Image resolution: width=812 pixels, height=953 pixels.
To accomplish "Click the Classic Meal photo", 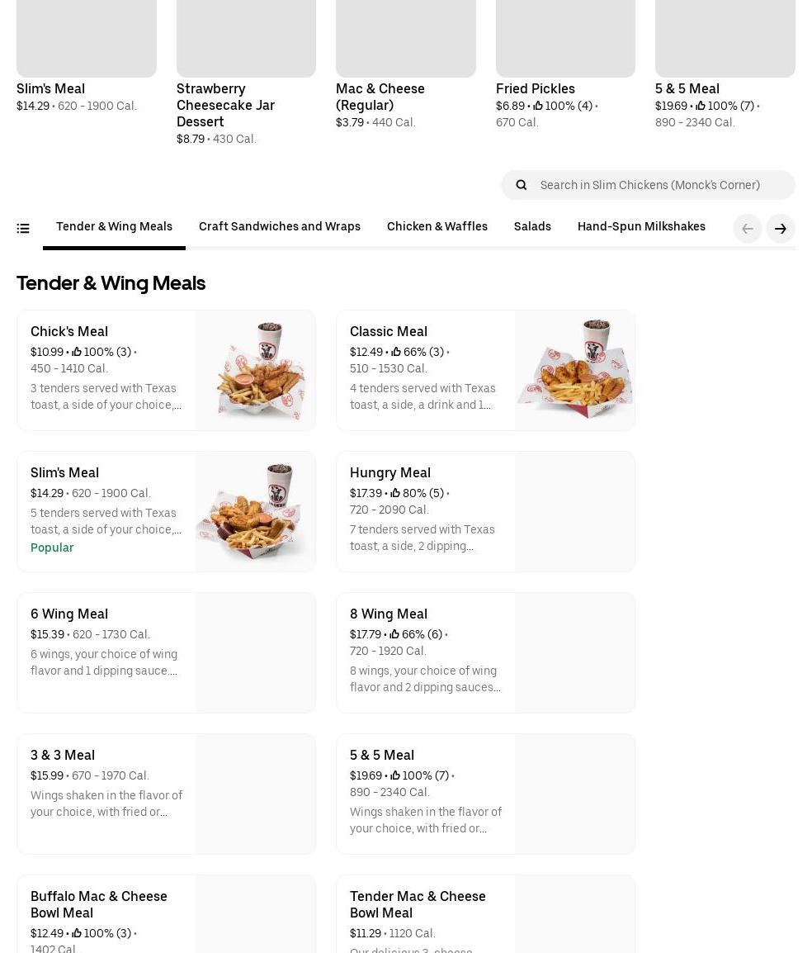I will [574, 370].
